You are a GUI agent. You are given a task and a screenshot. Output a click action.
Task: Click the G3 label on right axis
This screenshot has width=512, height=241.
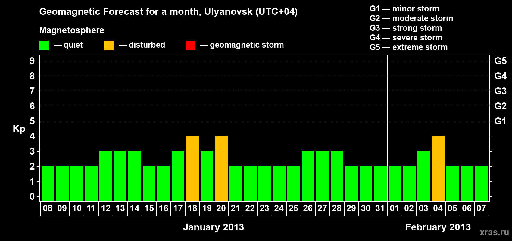(x=501, y=91)
